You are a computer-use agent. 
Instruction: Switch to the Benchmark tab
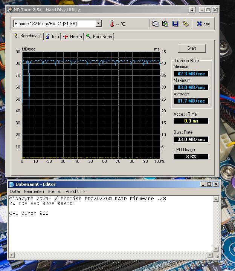coord(27,36)
